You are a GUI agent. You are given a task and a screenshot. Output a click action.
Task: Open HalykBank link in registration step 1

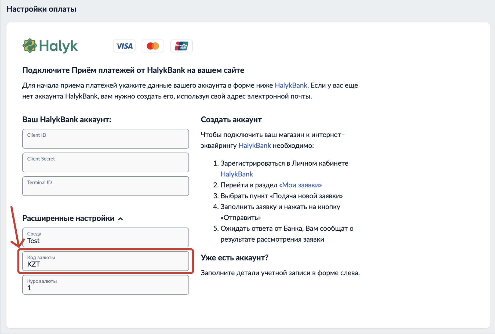[236, 174]
